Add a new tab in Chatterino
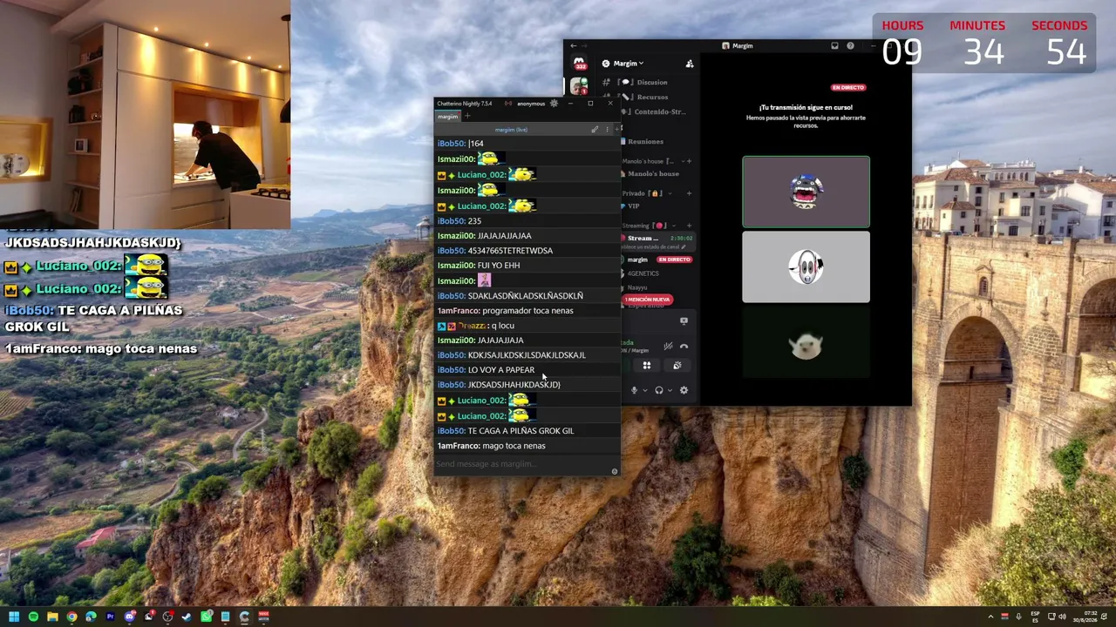This screenshot has height=627, width=1116. coord(467,116)
